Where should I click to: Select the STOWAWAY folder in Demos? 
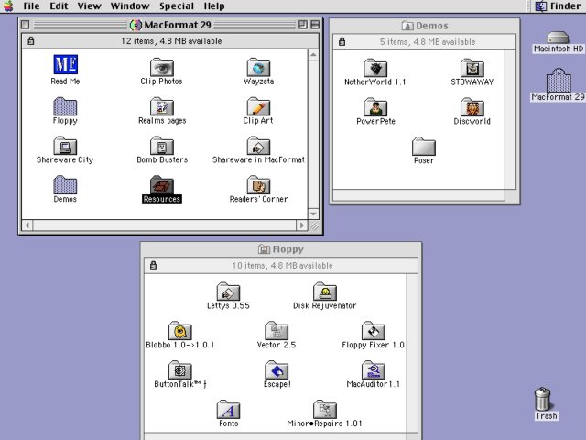[472, 68]
